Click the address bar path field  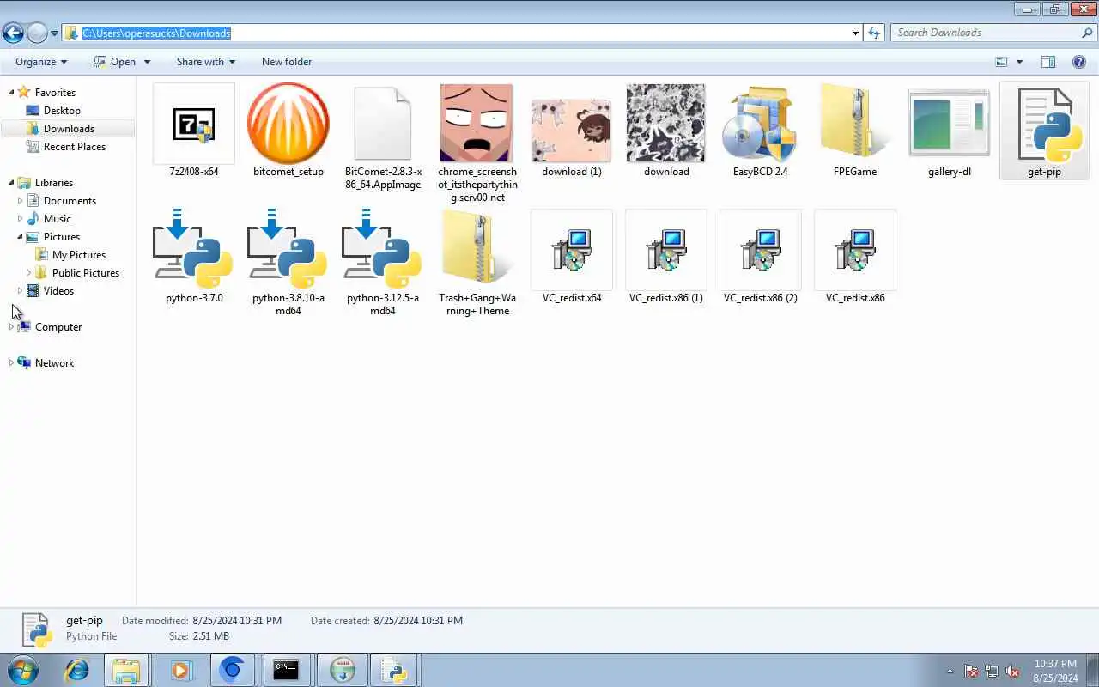(462, 33)
